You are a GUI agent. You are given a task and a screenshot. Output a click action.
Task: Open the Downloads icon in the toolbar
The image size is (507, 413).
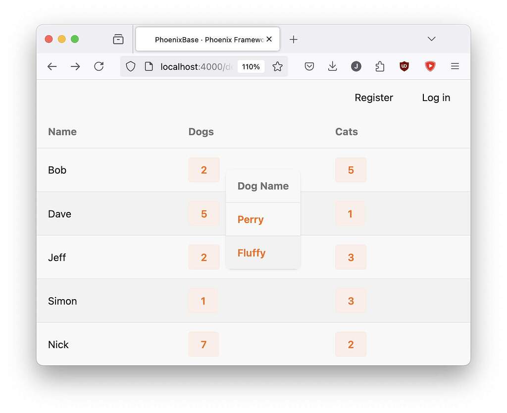pyautogui.click(x=332, y=66)
